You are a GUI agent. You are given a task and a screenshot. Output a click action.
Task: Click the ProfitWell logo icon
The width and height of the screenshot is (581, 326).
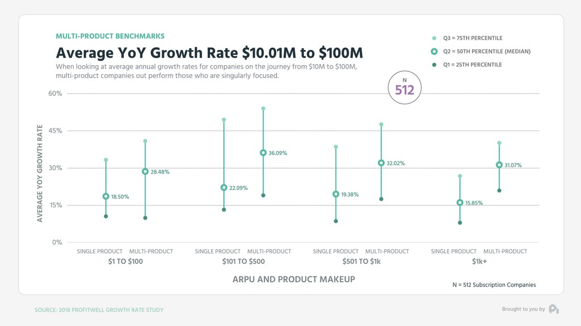tap(554, 309)
